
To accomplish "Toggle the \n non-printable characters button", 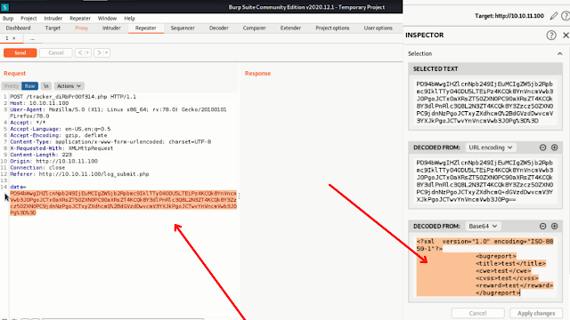I will click(45, 86).
